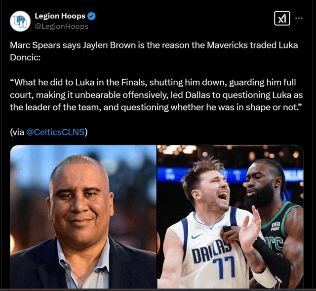This screenshot has height=291, width=316.
Task: Open the three-dot more options menu
Action: pyautogui.click(x=299, y=18)
